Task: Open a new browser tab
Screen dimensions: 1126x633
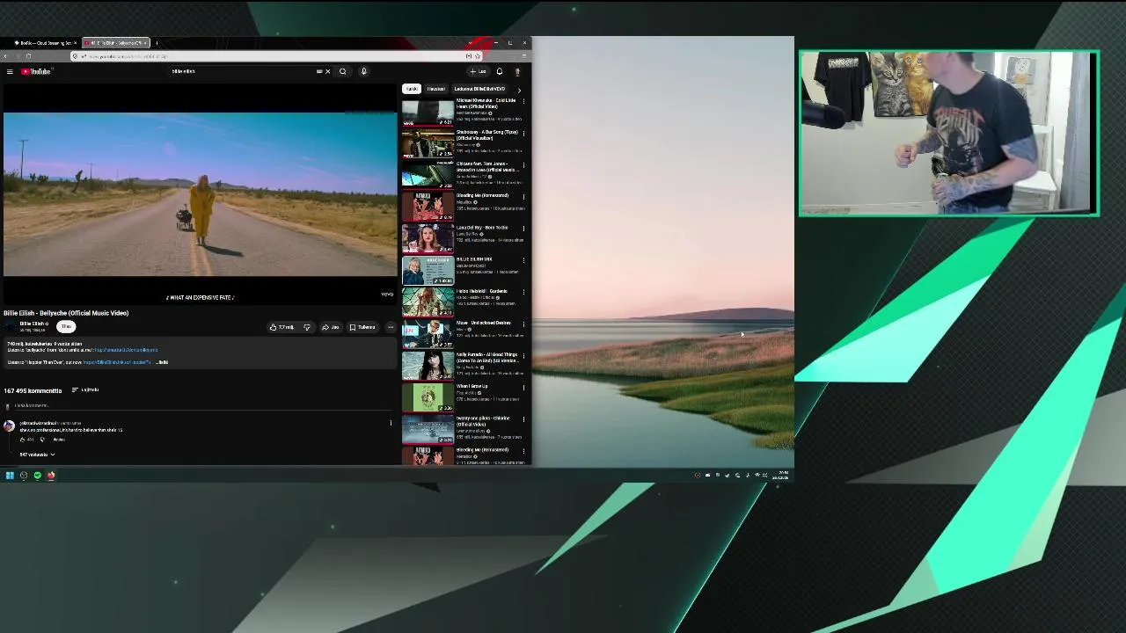Action: [157, 43]
